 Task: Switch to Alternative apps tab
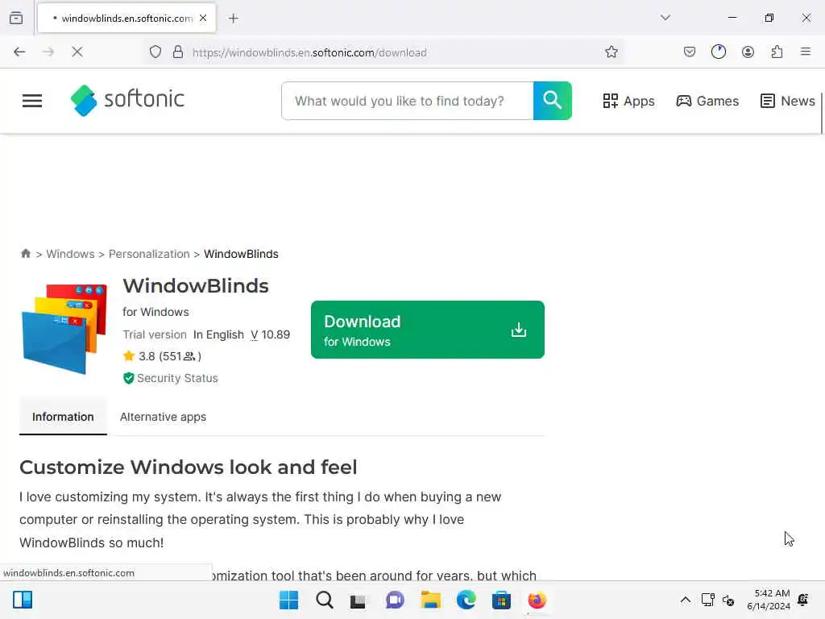(163, 417)
